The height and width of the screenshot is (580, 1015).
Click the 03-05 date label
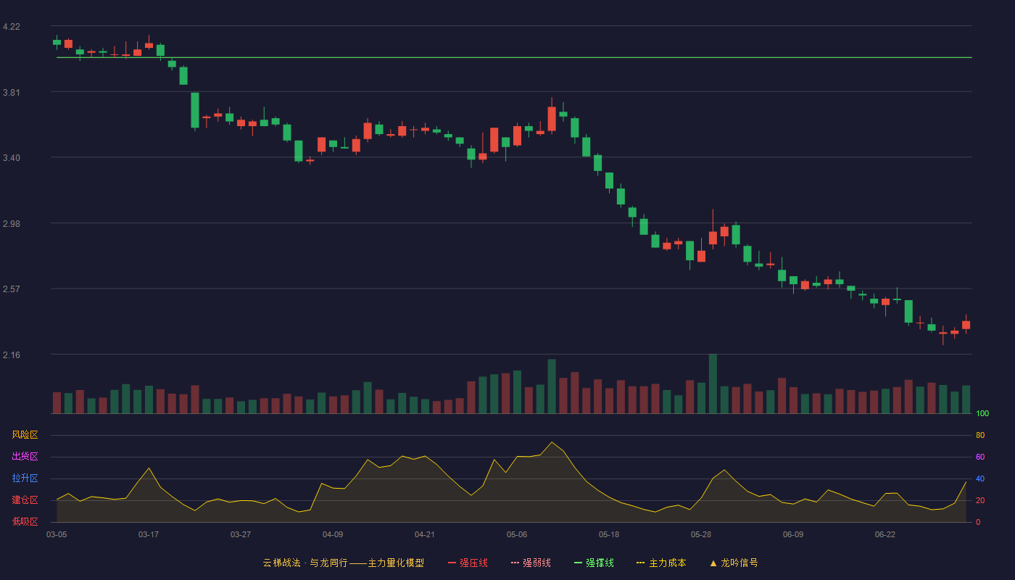pyautogui.click(x=57, y=534)
